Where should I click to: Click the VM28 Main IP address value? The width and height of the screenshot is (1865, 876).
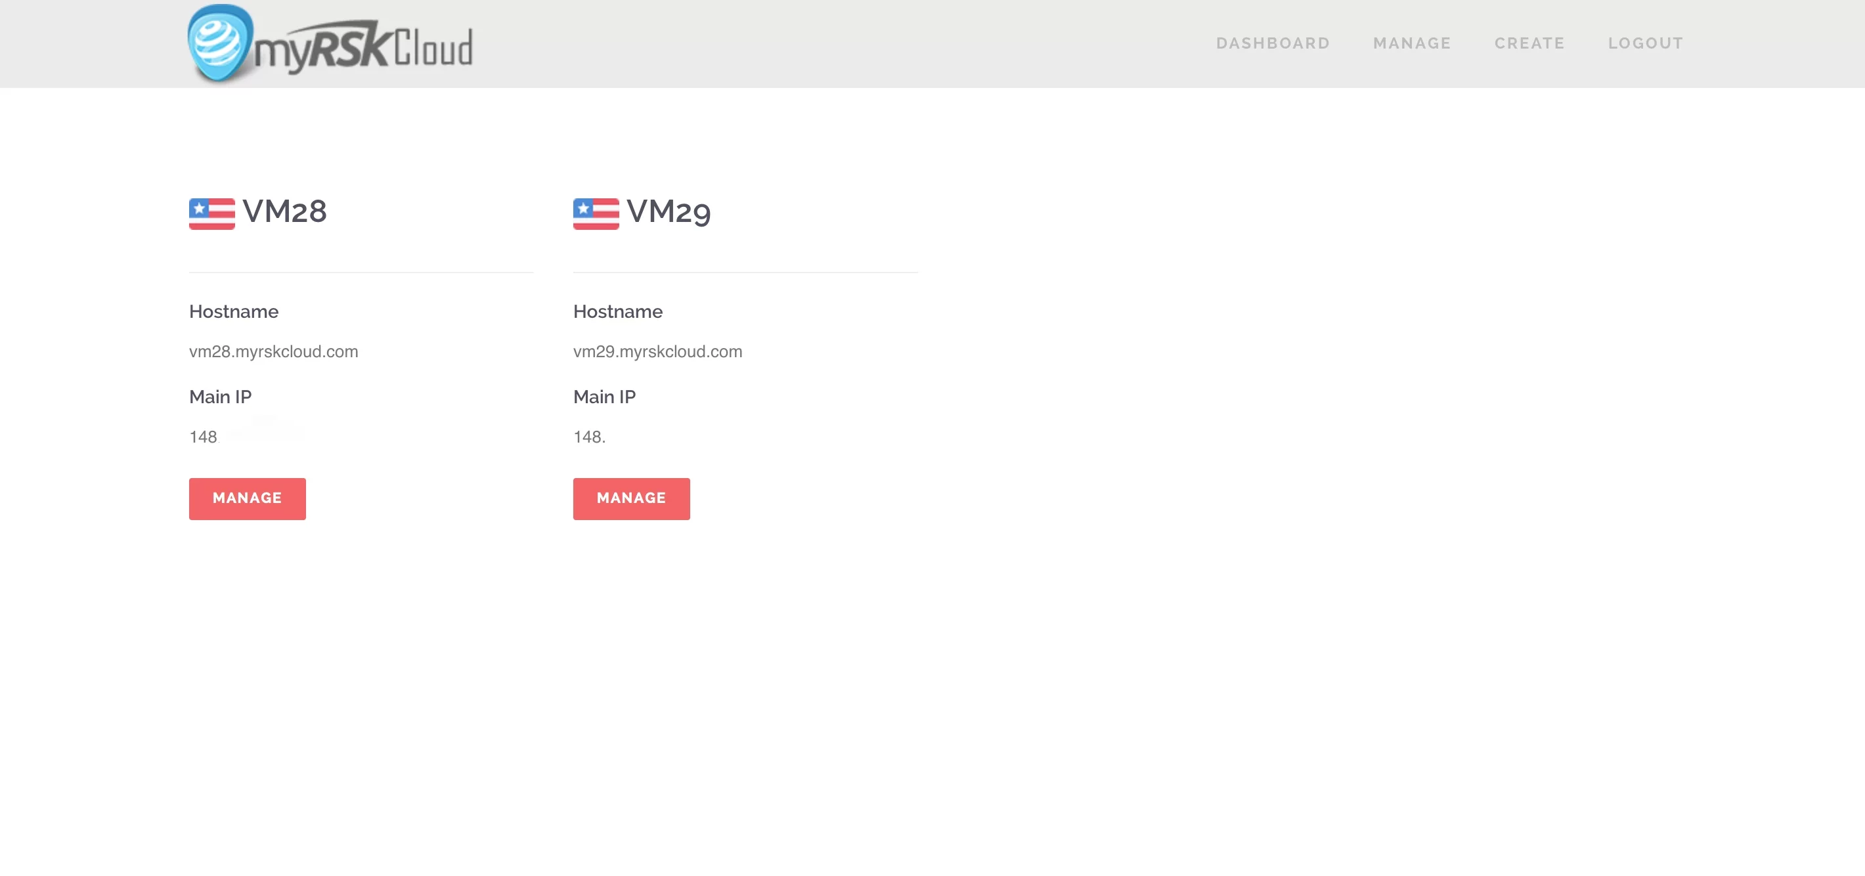click(204, 437)
